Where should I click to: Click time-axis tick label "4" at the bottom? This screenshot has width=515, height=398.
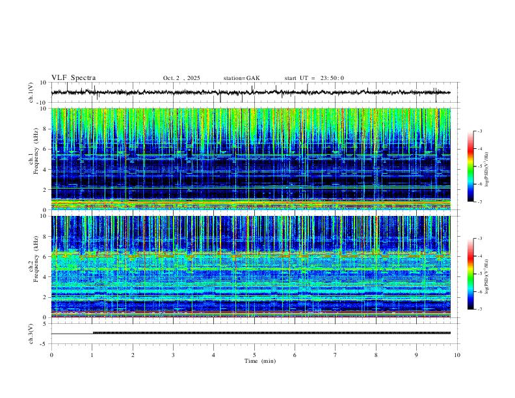pyautogui.click(x=214, y=355)
